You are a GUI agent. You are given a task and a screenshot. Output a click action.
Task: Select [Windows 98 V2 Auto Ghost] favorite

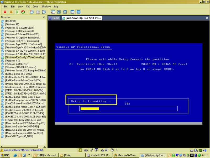coord(19,28)
